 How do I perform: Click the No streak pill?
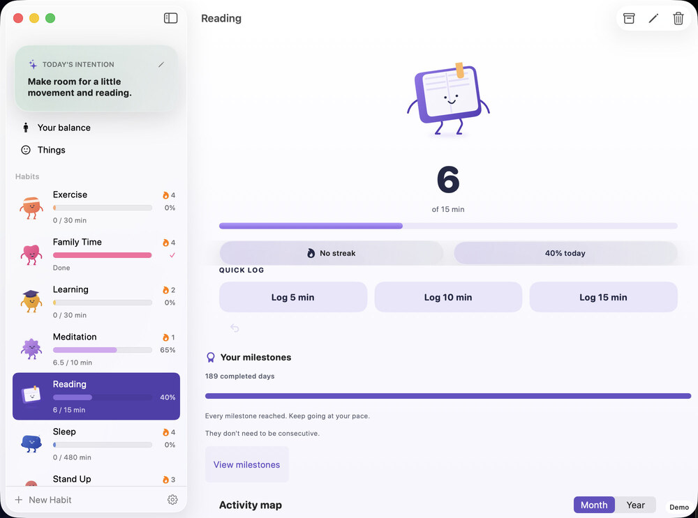(x=331, y=253)
